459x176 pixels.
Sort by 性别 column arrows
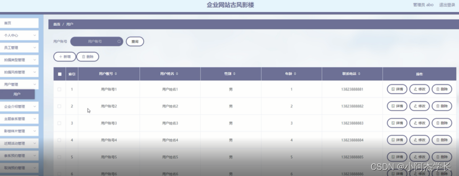(234, 74)
